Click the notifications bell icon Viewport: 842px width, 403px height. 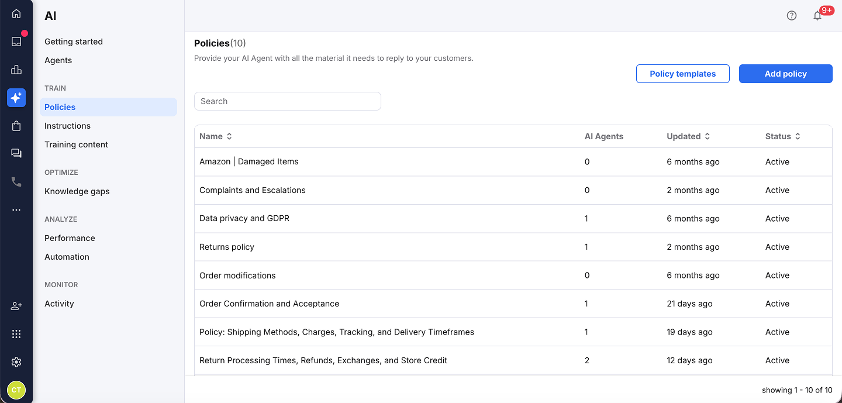pyautogui.click(x=817, y=16)
